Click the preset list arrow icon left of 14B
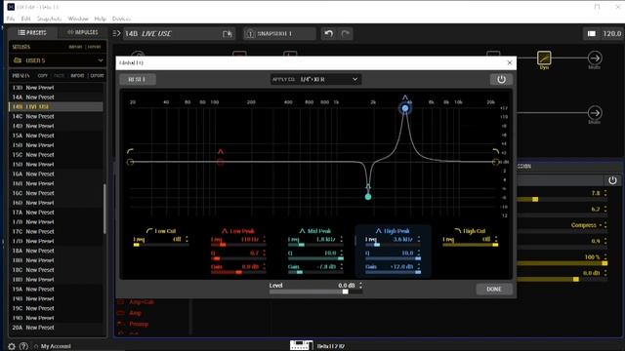Image resolution: width=625 pixels, height=351 pixels. tap(116, 33)
